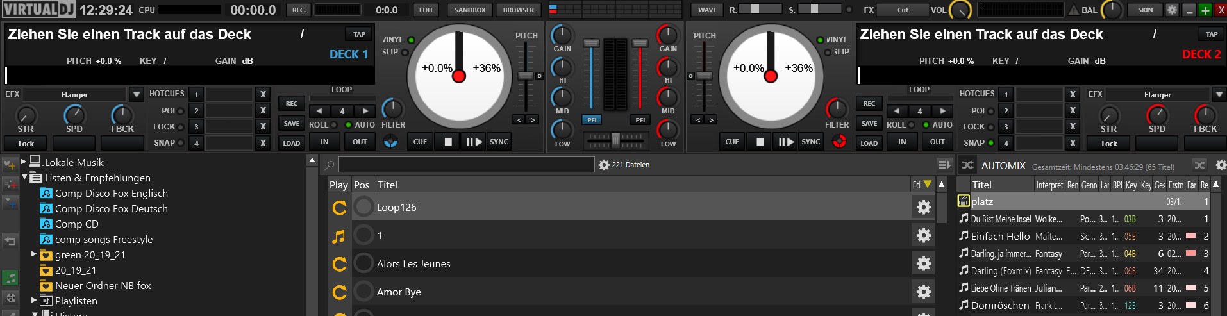This screenshot has height=316, width=1227.
Task: Click Deck 2 stop button
Action: coord(760,142)
